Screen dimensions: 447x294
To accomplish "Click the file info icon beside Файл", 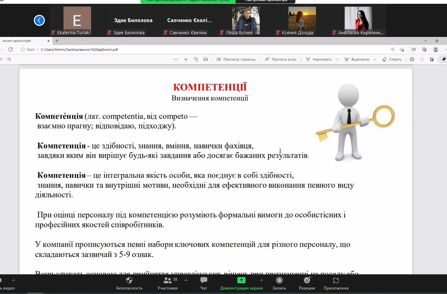I will (x=23, y=49).
